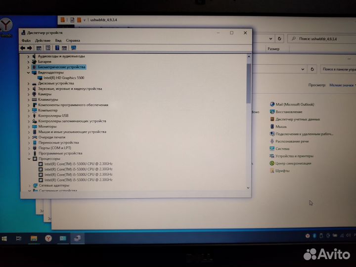This screenshot has height=267, width=356.
Task: Click the Help icon in Device Manager toolbar
Action: (57, 48)
